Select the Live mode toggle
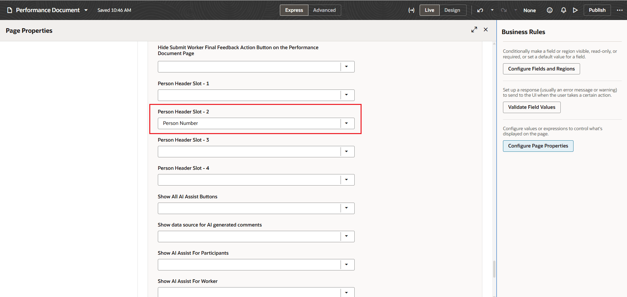Screen dimensions: 627x297 (x=429, y=10)
